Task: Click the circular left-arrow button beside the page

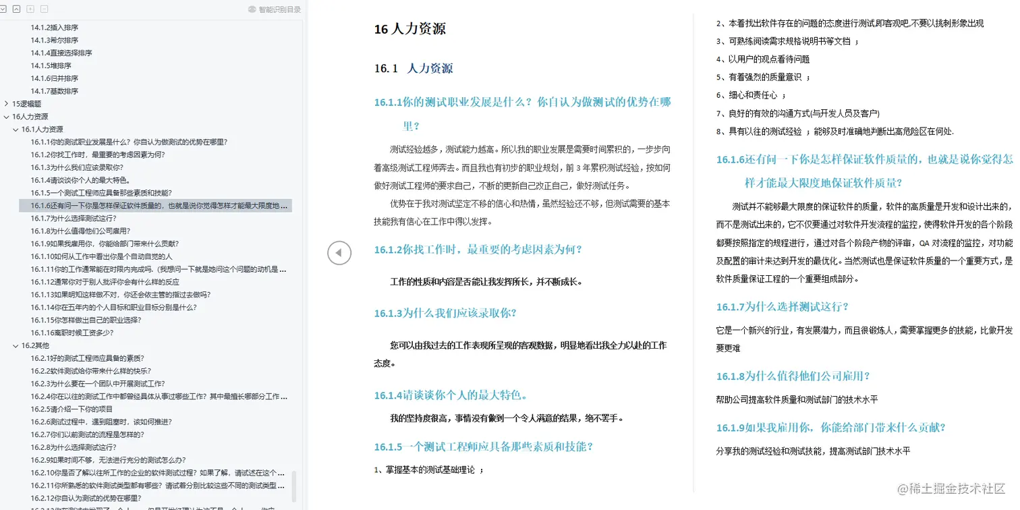Action: [x=339, y=252]
